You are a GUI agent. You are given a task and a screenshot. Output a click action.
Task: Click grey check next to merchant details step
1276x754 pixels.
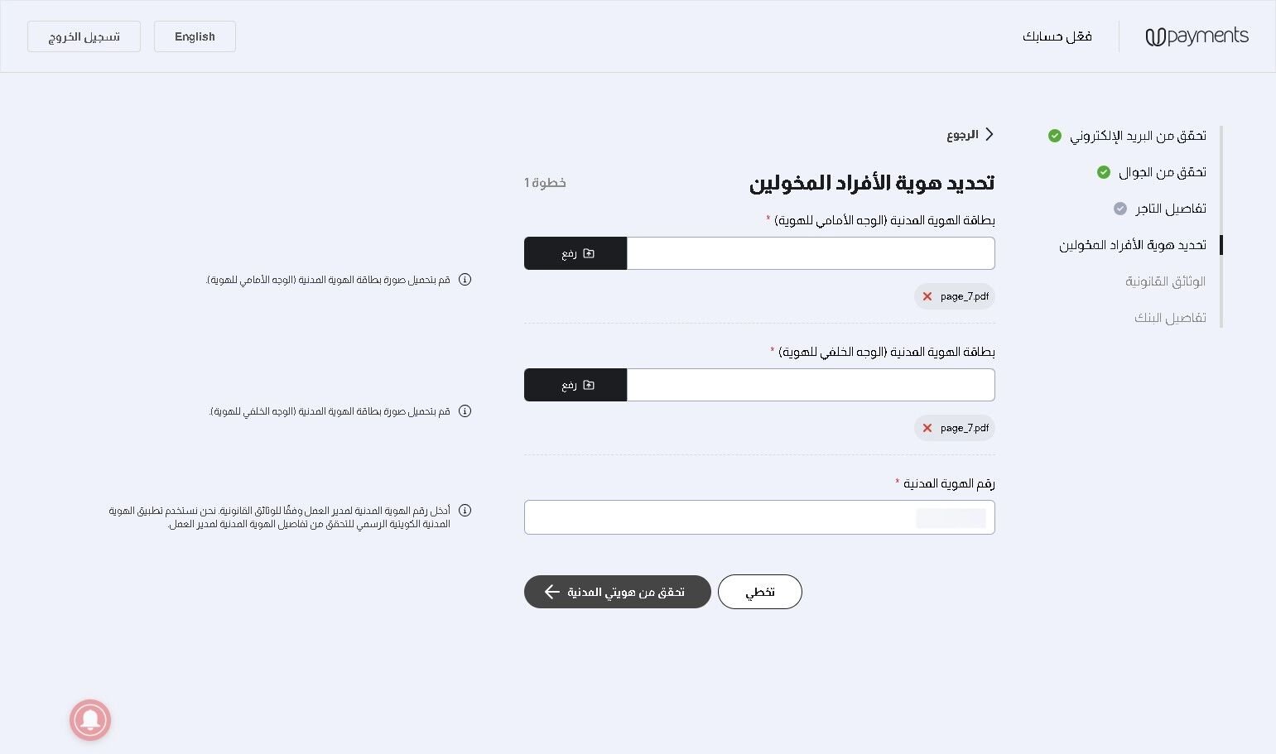point(1120,209)
